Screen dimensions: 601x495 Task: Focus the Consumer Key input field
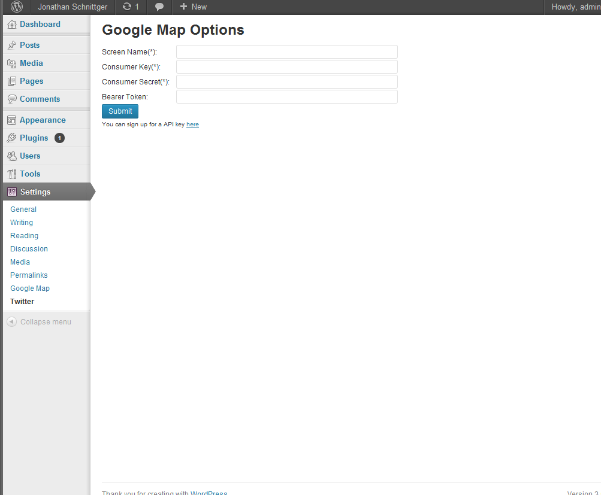tap(286, 66)
